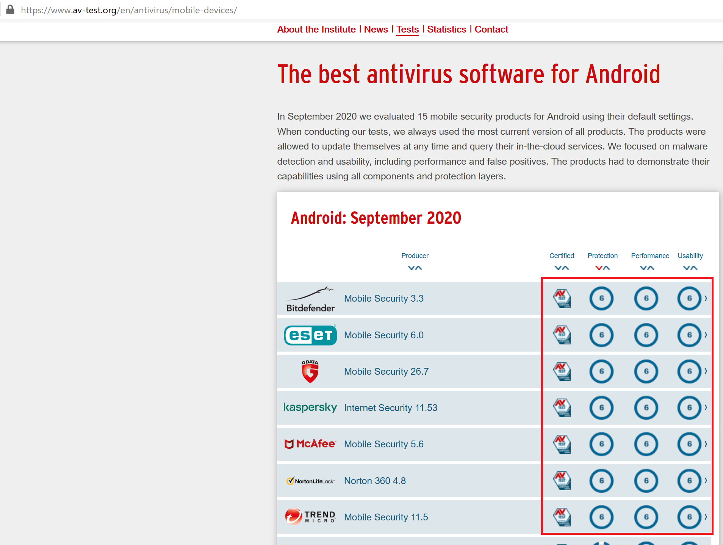Click the Kaspersky logo
Screen dimensions: 723x545
point(310,407)
